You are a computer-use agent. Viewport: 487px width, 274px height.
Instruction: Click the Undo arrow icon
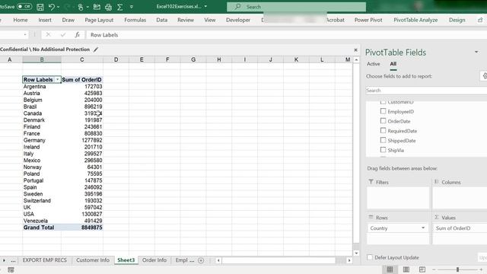point(52,7)
